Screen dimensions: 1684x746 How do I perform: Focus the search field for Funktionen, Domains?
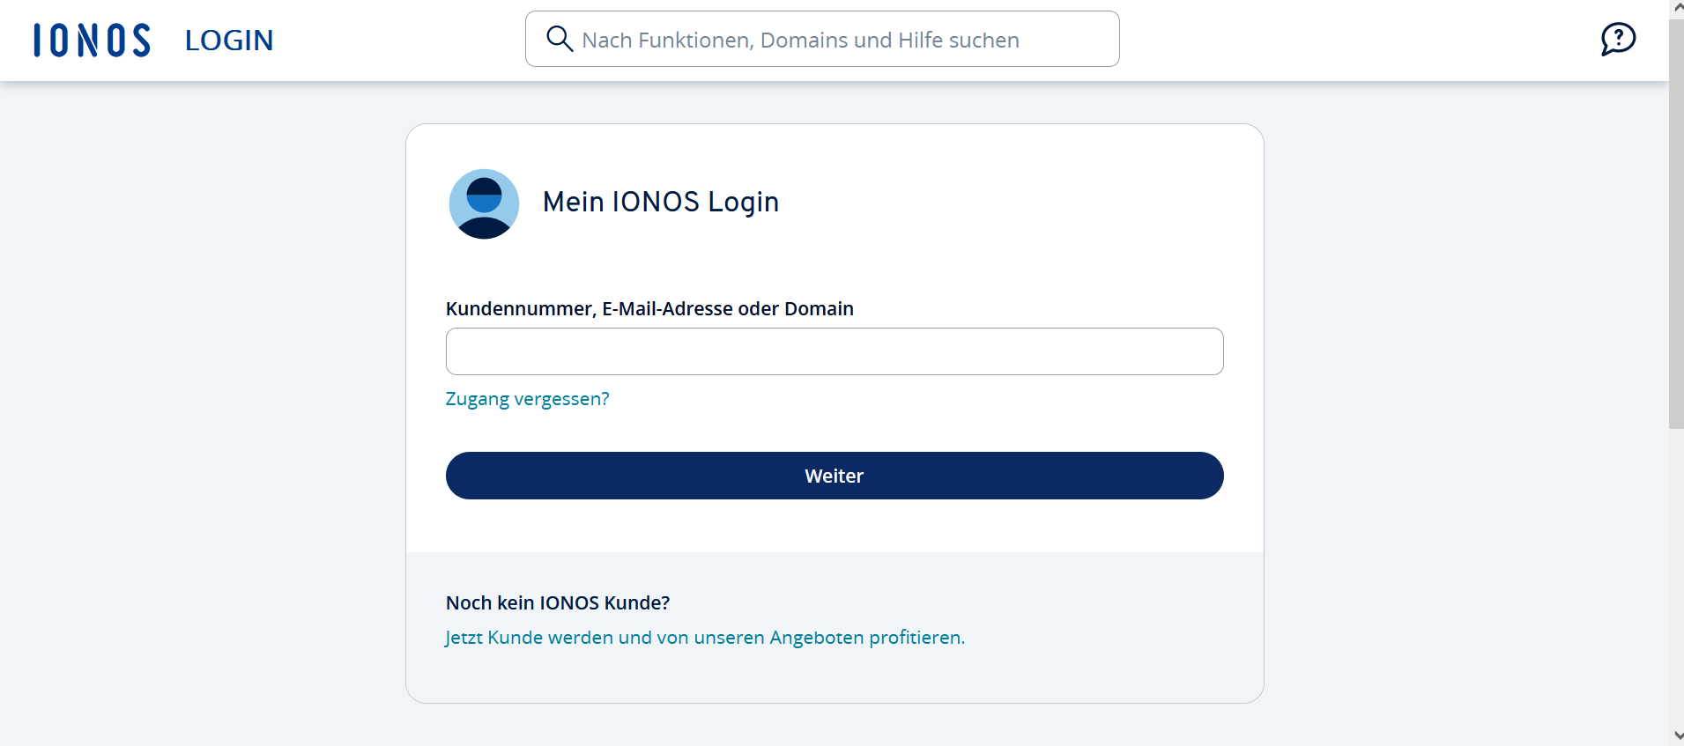pyautogui.click(x=822, y=39)
